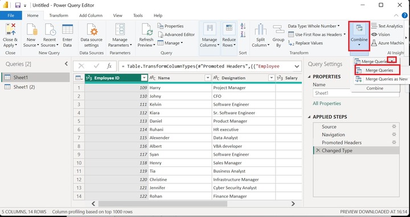This screenshot has width=410, height=217.
Task: Open Azure Machine Learning
Action: 387,43
